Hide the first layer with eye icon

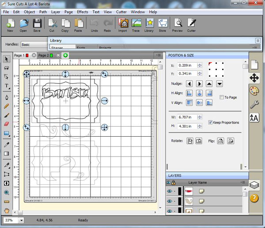[170, 191]
